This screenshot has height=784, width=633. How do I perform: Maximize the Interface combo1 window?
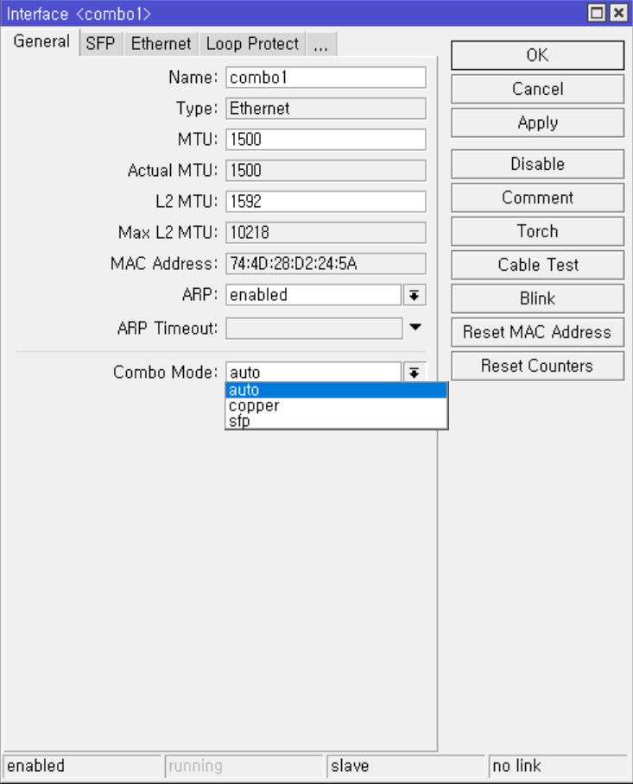click(x=597, y=13)
